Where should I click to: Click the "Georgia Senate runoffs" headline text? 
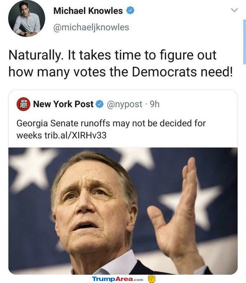[x=111, y=124]
